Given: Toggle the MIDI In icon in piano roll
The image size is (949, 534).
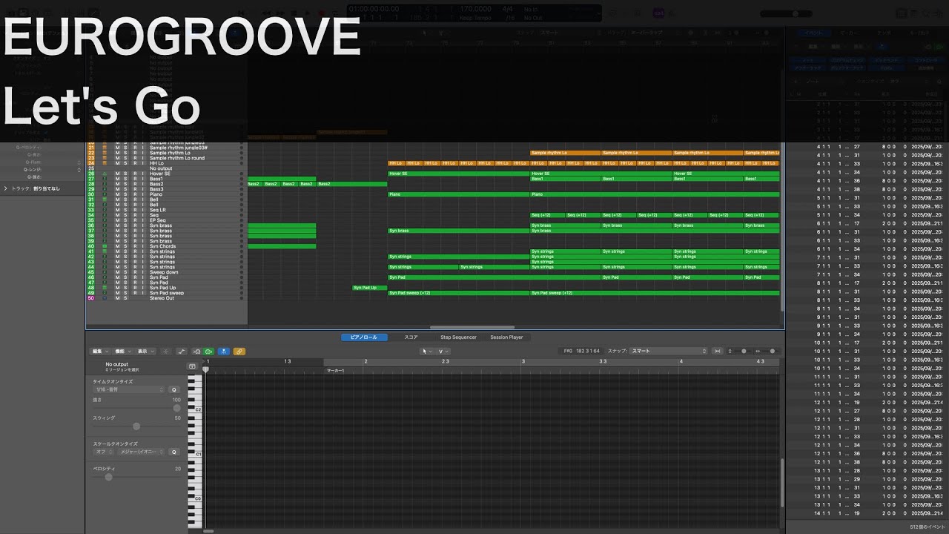Looking at the screenshot, I should coord(196,352).
